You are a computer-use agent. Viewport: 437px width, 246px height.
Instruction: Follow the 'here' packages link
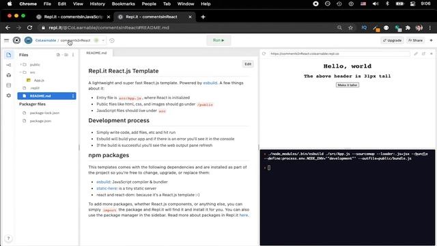coord(243,215)
